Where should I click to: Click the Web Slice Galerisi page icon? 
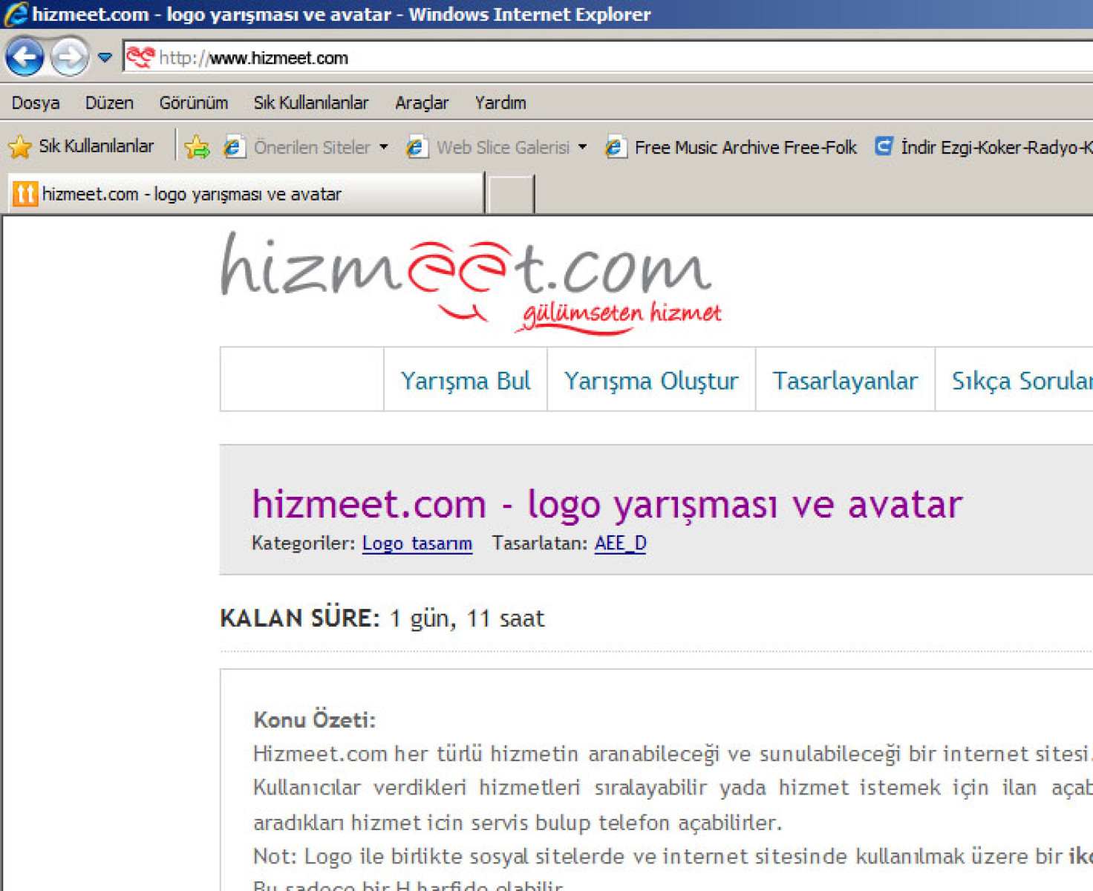coord(417,147)
